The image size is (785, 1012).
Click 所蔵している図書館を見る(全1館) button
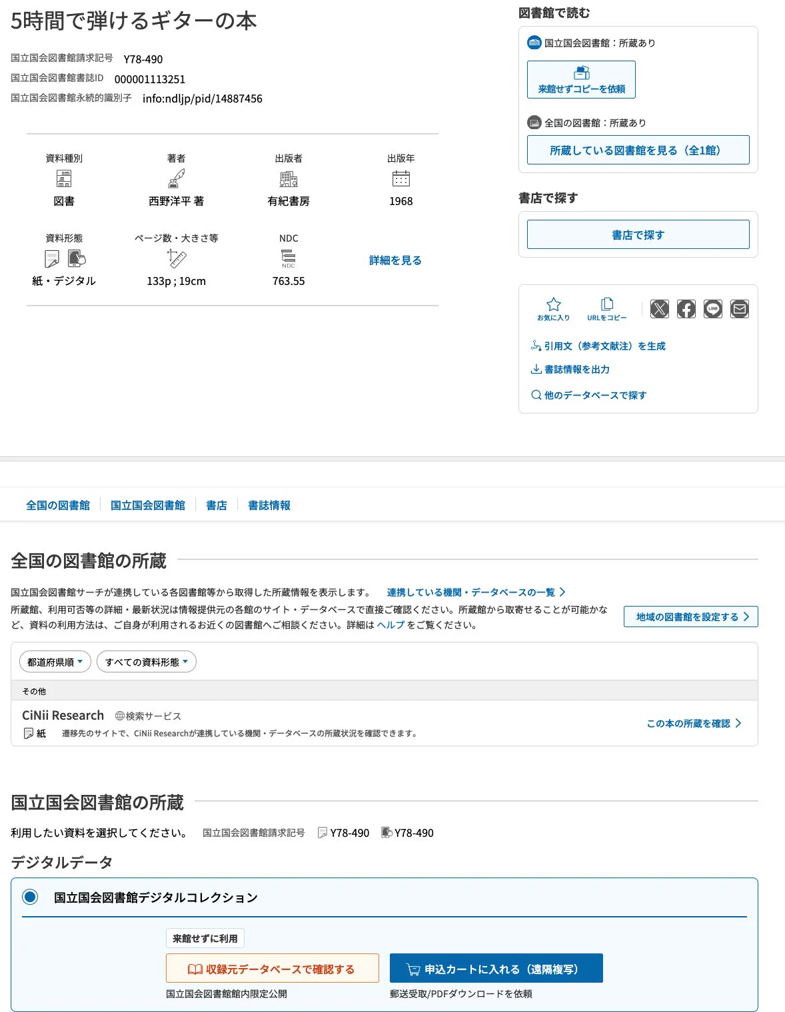[638, 150]
